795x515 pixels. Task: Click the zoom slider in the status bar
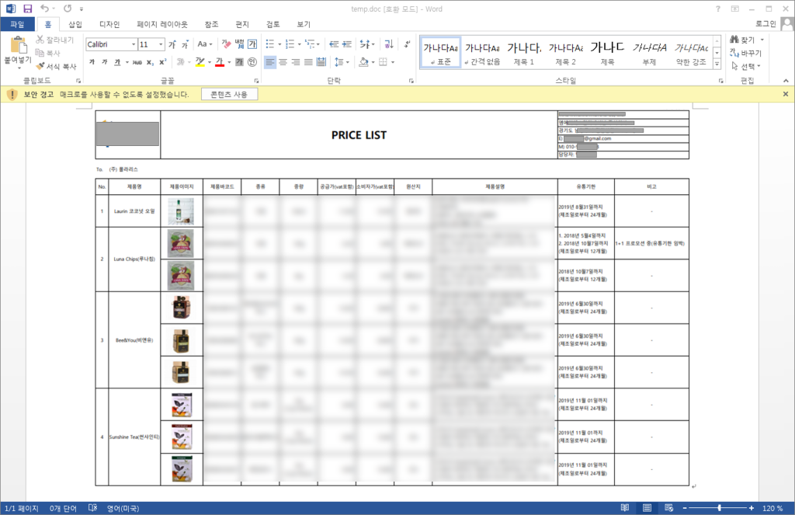(719, 508)
